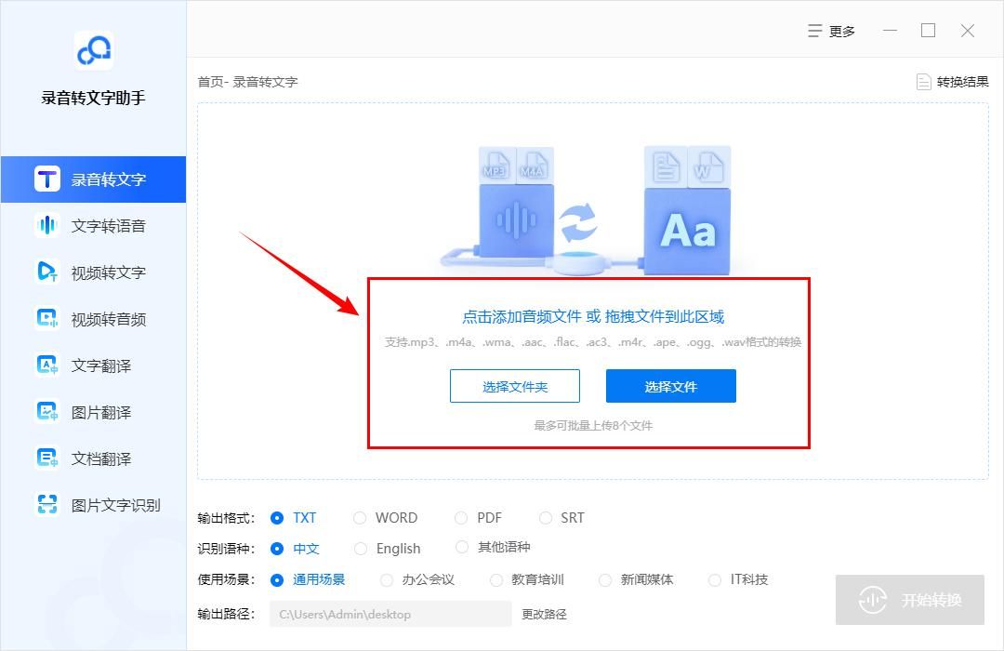1004x651 pixels.
Task: Close the application window
Action: (x=968, y=31)
